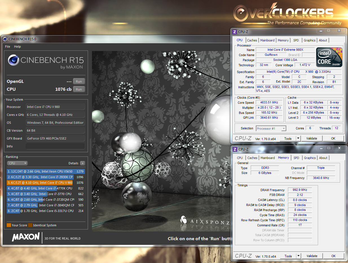Open Mainboard tab in lower CPU-Z window
The width and height of the screenshot is (348, 263).
click(268, 158)
